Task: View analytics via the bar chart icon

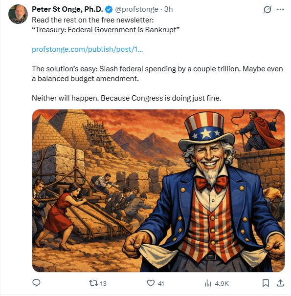Action: tap(208, 283)
